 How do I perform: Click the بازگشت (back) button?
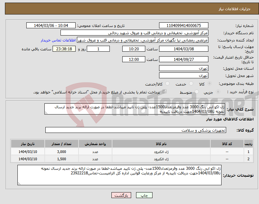(x=121, y=195)
